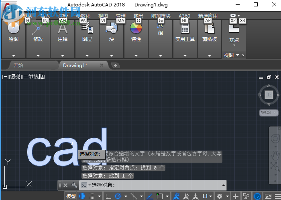The image size is (281, 200).
Task: Toggle ortho mode in status bar
Action: [108, 196]
